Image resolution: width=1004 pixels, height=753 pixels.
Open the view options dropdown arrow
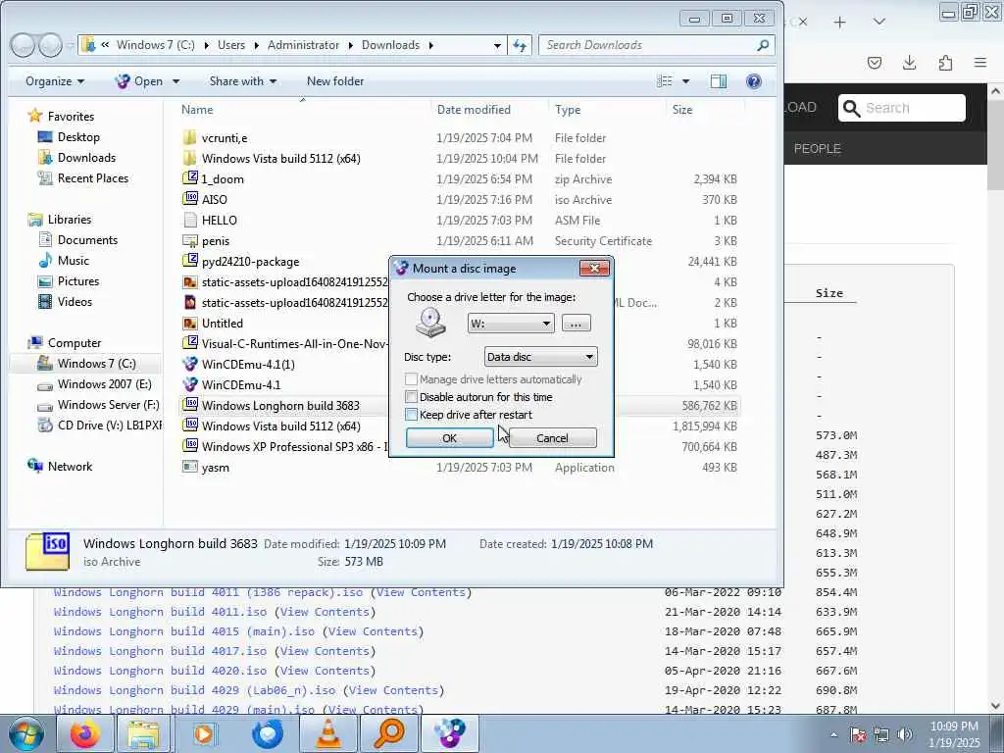click(685, 81)
